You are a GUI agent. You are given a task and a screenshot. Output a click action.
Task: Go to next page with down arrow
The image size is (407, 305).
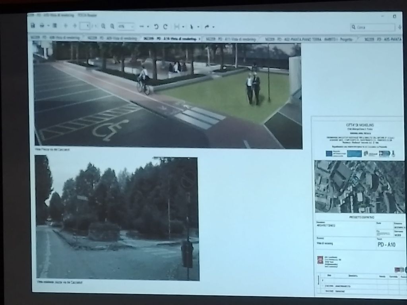75,26
